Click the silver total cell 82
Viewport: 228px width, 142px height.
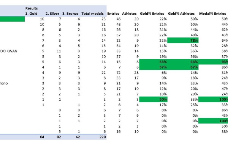[x=59, y=137]
